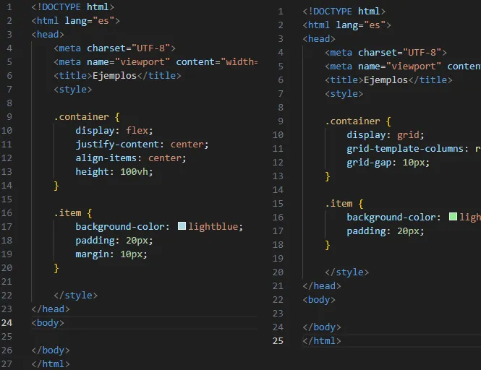Viewport: 481px width, 370px height.
Task: Click '.item {' selector in left editor
Action: [x=73, y=212]
